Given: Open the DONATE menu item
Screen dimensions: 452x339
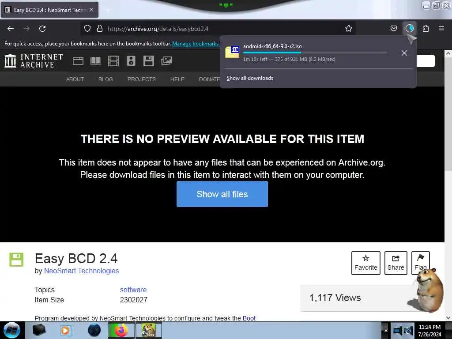Looking at the screenshot, I should [x=209, y=79].
